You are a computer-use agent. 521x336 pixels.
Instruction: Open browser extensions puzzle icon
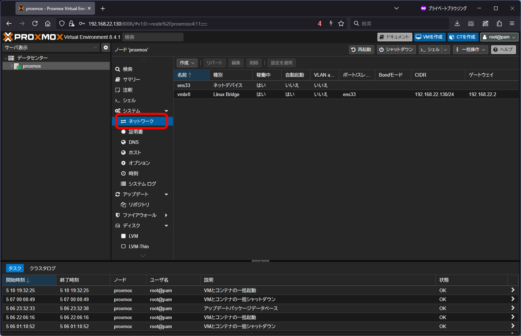(499, 23)
